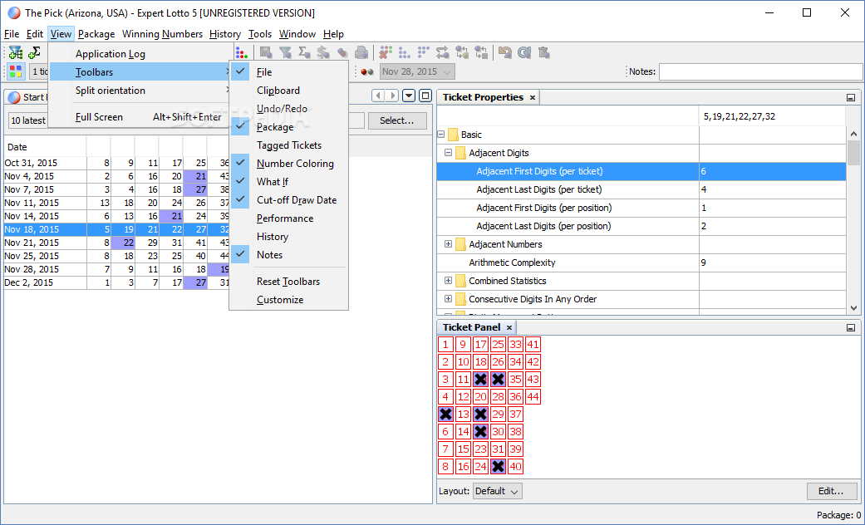The image size is (865, 525).
Task: Click crossed-out number 27 in Ticket Panel
Action: (x=499, y=379)
